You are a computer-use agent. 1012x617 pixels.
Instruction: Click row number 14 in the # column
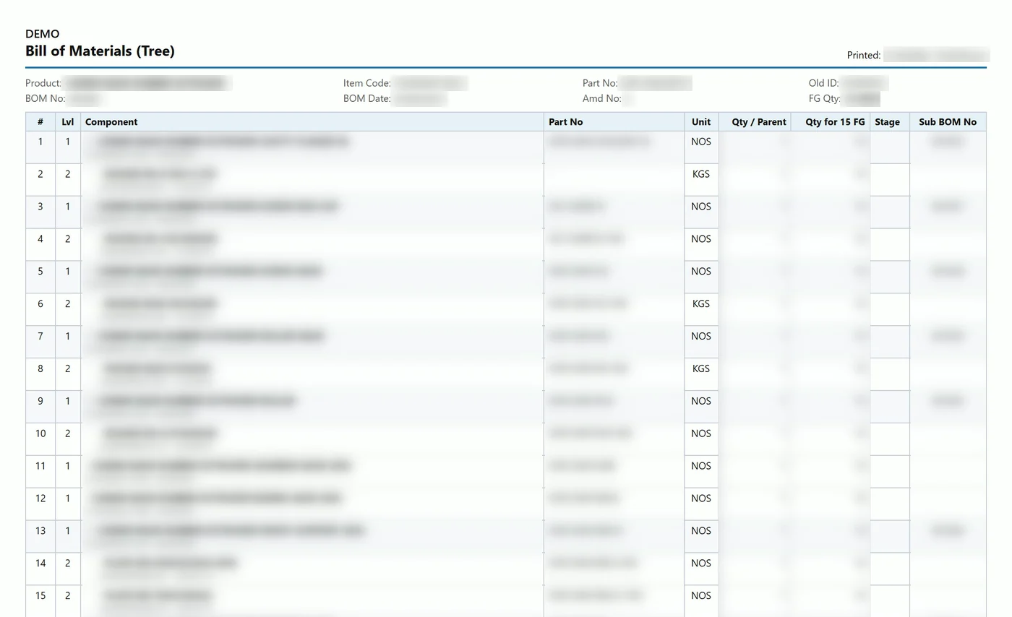pos(40,563)
